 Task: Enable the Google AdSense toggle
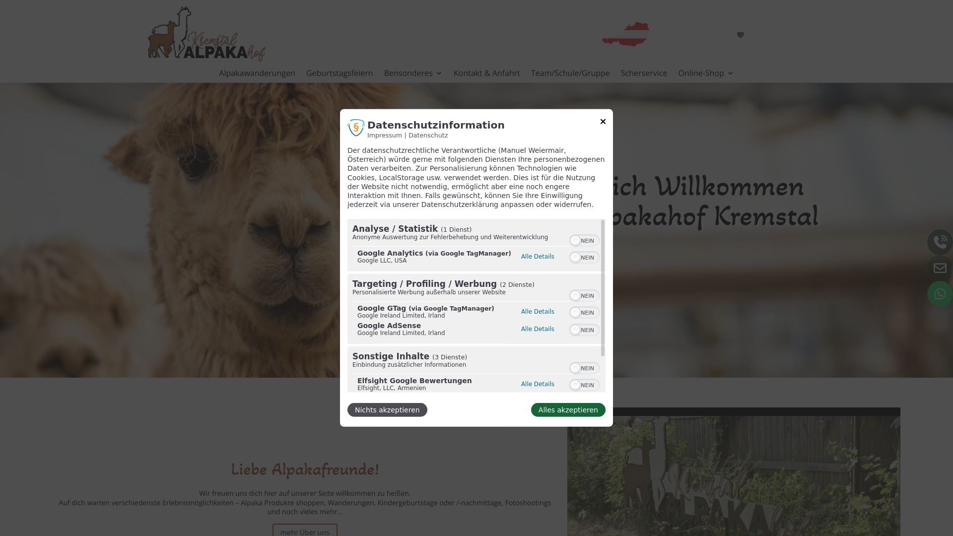tap(584, 330)
